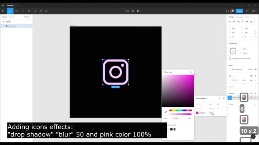Click Align left icon

[229, 22]
